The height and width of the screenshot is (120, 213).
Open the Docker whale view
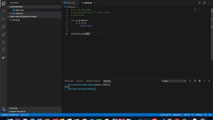(4, 58)
